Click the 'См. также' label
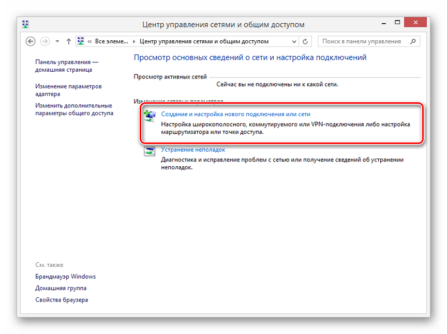447x334 pixels. click(49, 265)
